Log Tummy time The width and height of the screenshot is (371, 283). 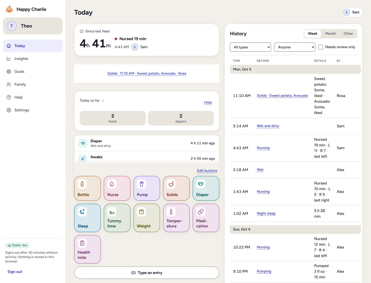[x=117, y=218]
